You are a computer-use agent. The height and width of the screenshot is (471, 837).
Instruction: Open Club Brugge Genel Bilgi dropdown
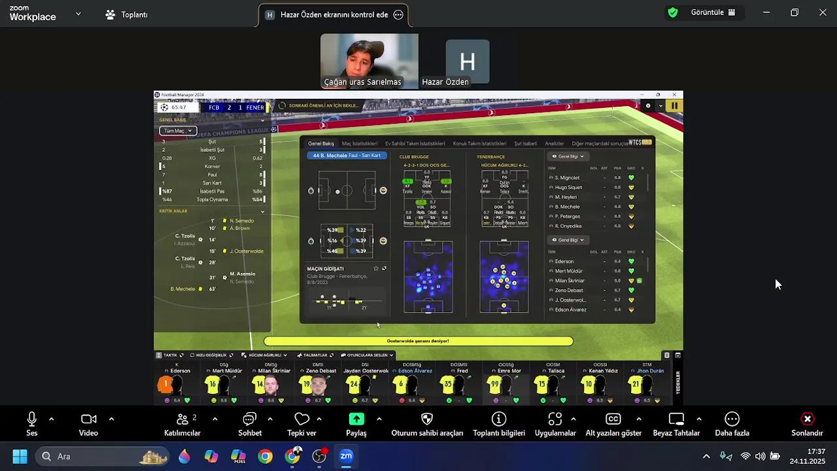568,156
